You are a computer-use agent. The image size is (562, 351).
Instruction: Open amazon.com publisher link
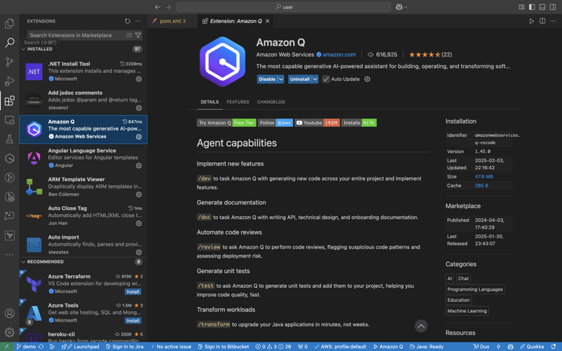point(339,55)
